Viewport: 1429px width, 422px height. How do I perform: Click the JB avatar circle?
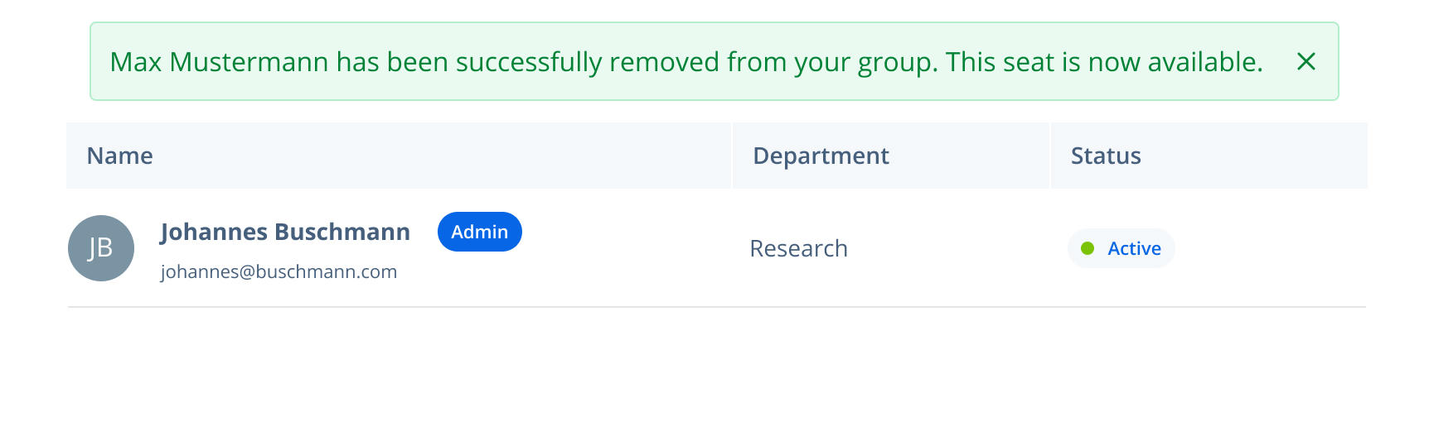101,248
